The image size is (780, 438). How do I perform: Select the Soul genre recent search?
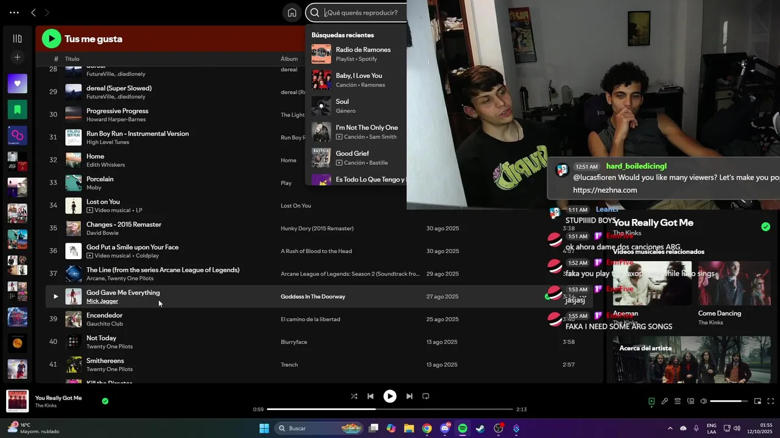click(356, 106)
